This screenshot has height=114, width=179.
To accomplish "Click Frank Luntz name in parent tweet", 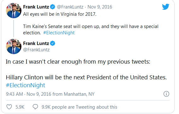I will (36, 7).
